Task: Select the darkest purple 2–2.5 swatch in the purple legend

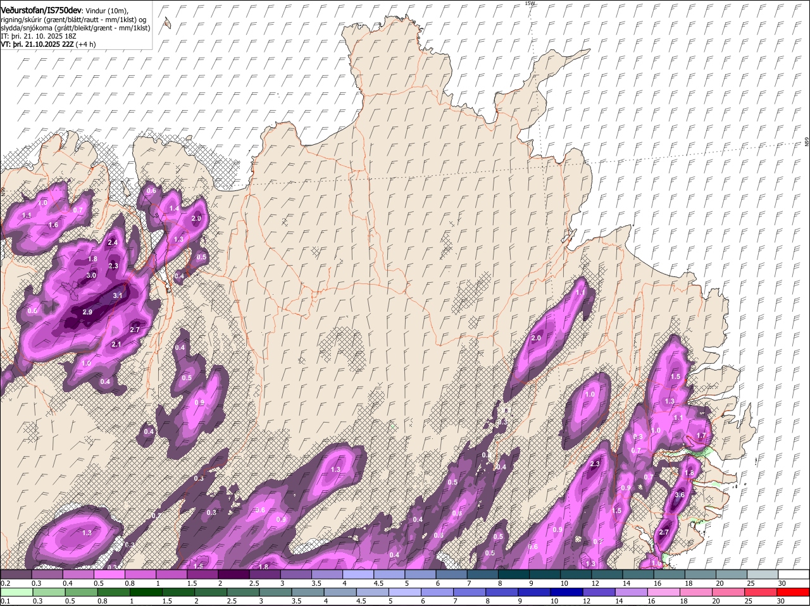Action: 235,574
